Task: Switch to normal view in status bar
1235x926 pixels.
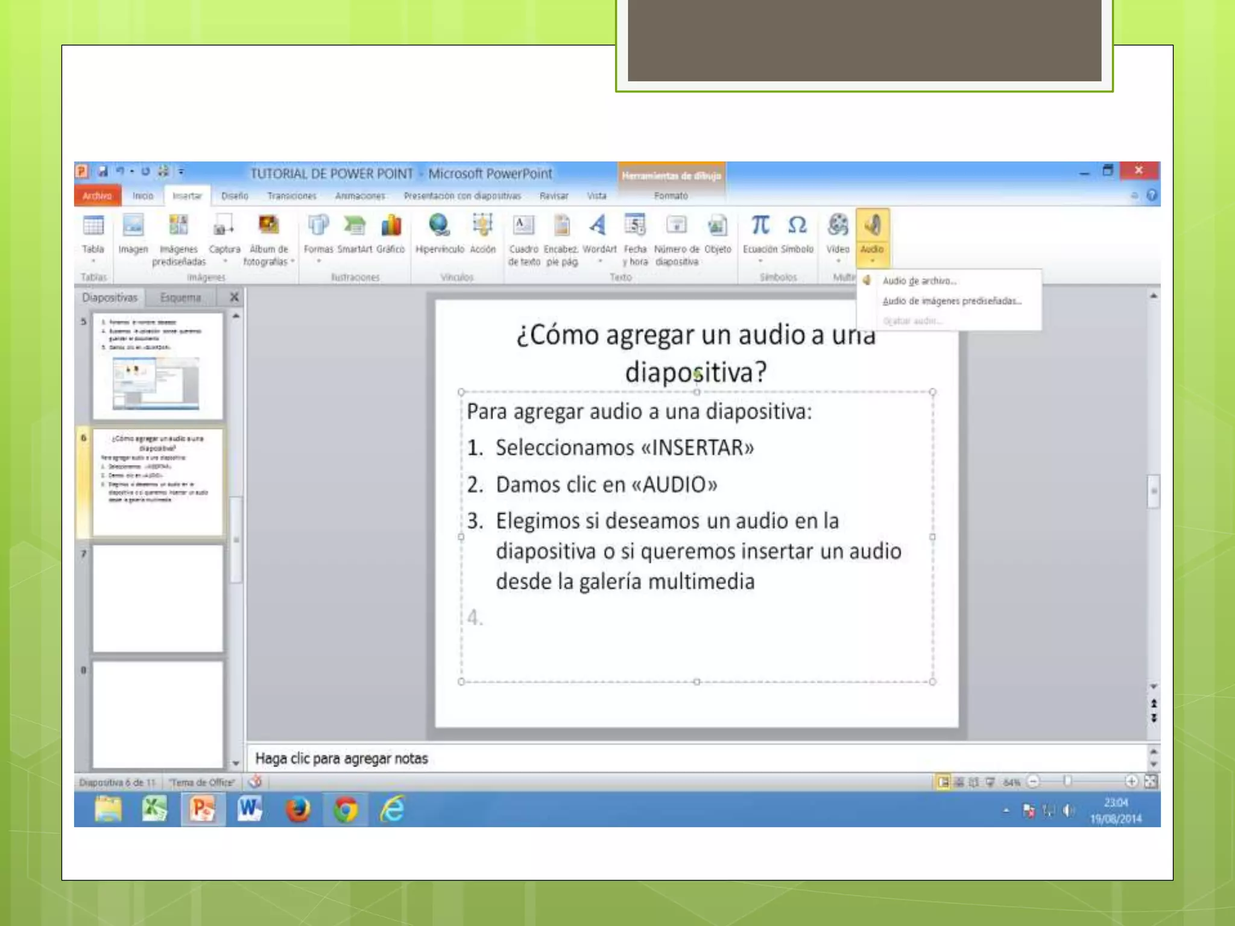Action: (943, 782)
